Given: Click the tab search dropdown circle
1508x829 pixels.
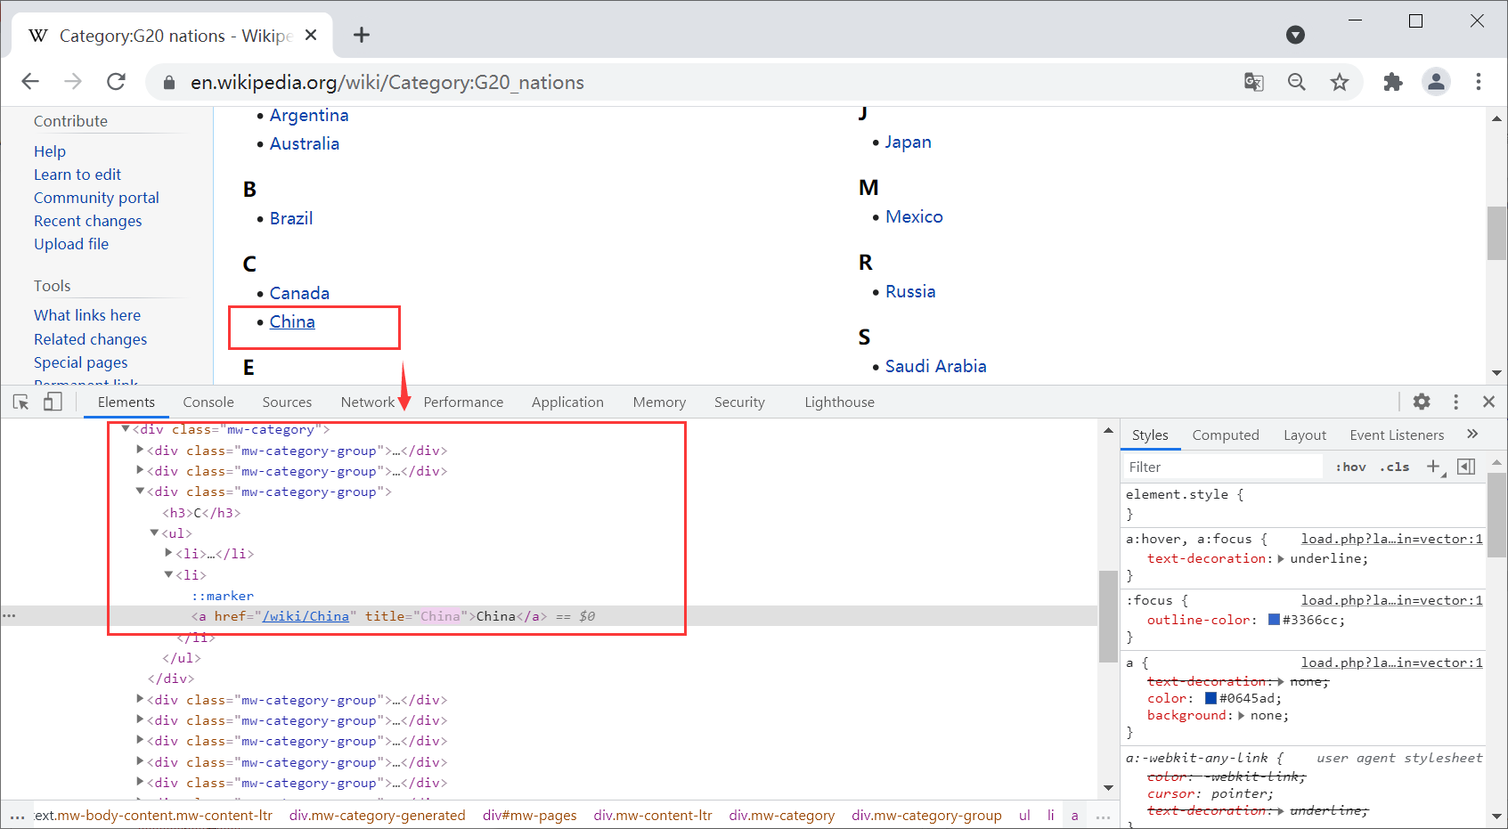Looking at the screenshot, I should (x=1296, y=35).
